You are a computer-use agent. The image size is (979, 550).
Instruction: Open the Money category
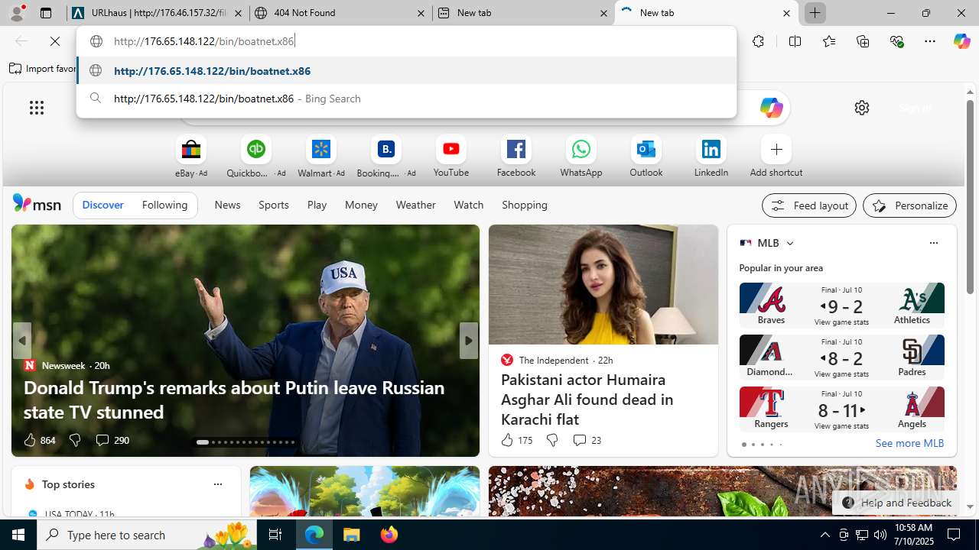coord(361,205)
